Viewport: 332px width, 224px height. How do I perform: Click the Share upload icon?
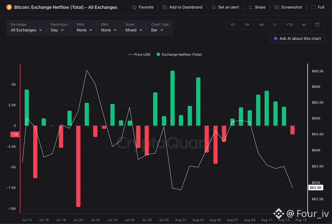pyautogui.click(x=250, y=7)
